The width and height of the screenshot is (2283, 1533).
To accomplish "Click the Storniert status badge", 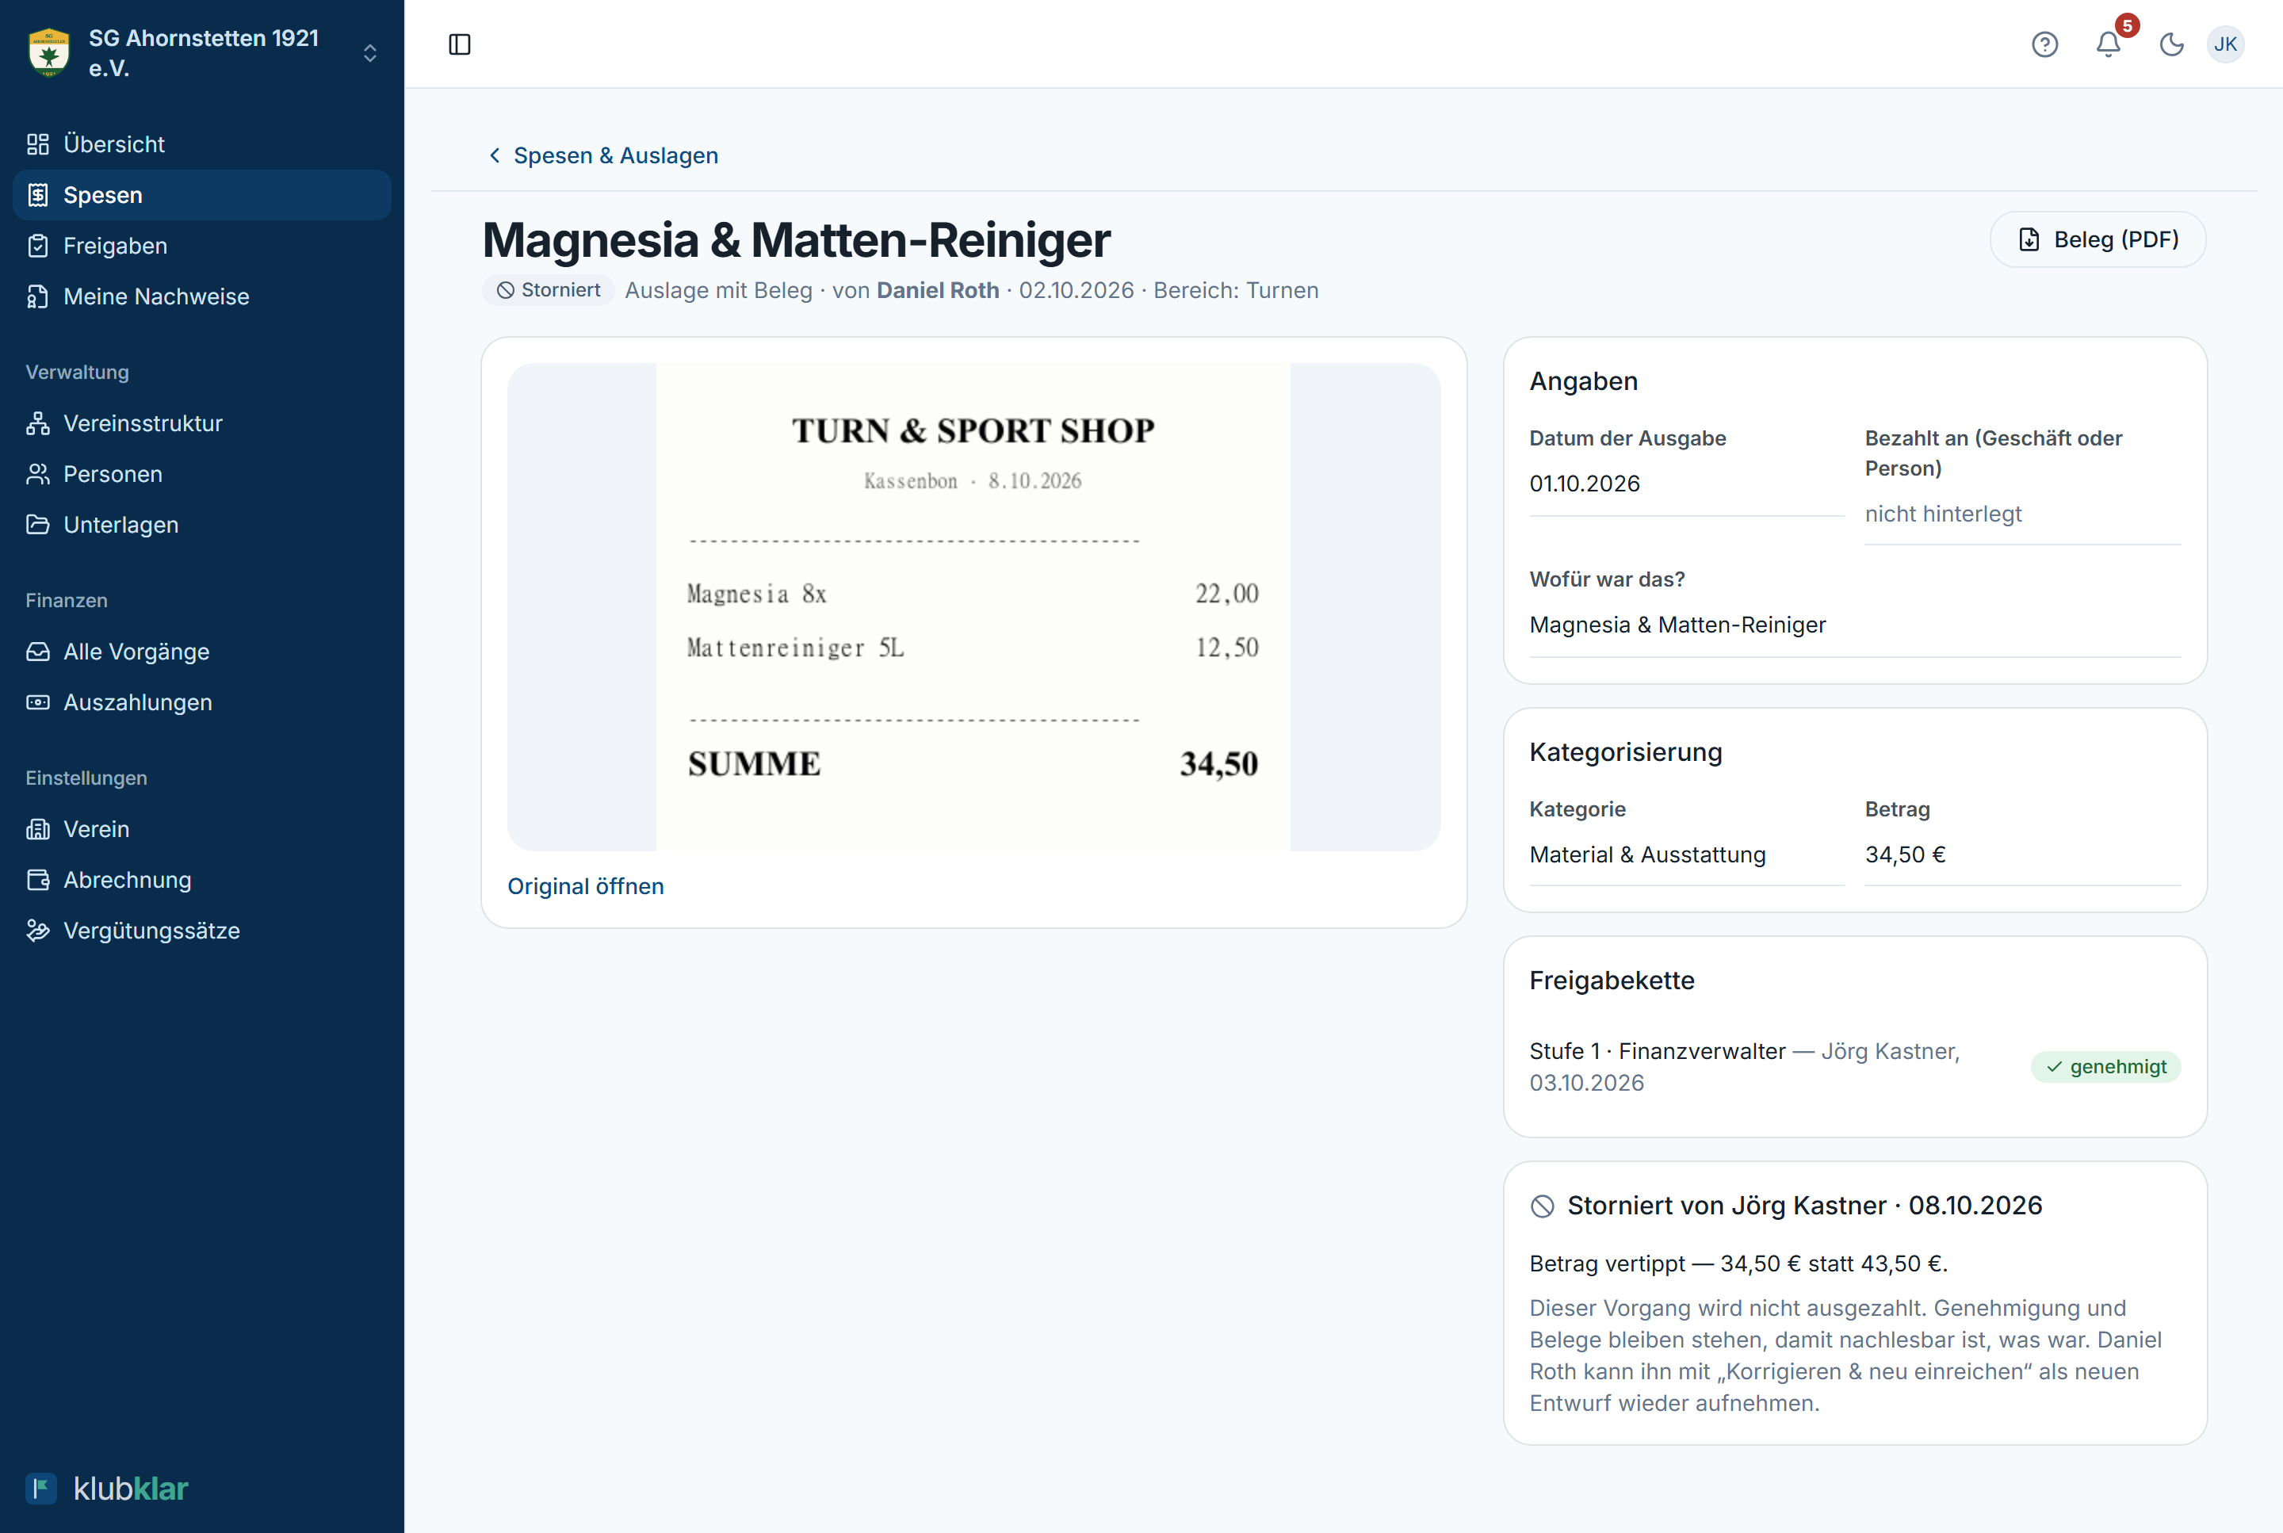I will (548, 290).
